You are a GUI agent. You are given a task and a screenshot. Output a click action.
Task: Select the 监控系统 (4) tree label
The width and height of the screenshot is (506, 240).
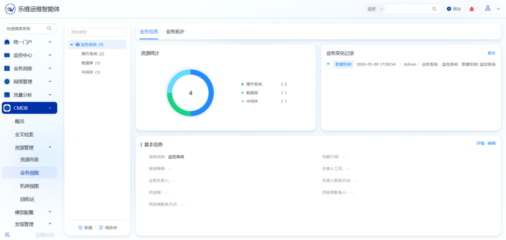[92, 45]
